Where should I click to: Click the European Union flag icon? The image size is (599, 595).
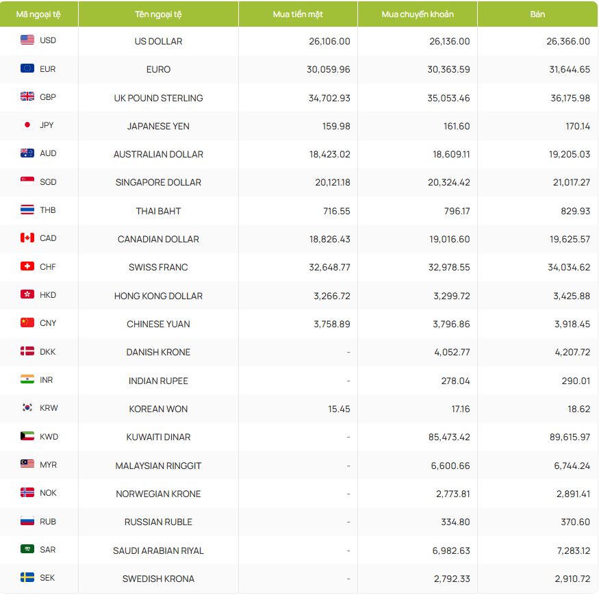point(27,68)
